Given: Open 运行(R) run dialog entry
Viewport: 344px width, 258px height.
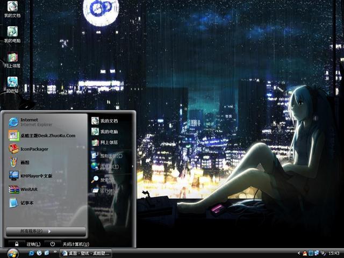Looking at the screenshot, I should pos(111,191).
